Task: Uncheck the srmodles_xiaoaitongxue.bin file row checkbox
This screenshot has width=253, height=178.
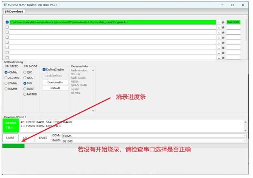Action: click(7, 22)
